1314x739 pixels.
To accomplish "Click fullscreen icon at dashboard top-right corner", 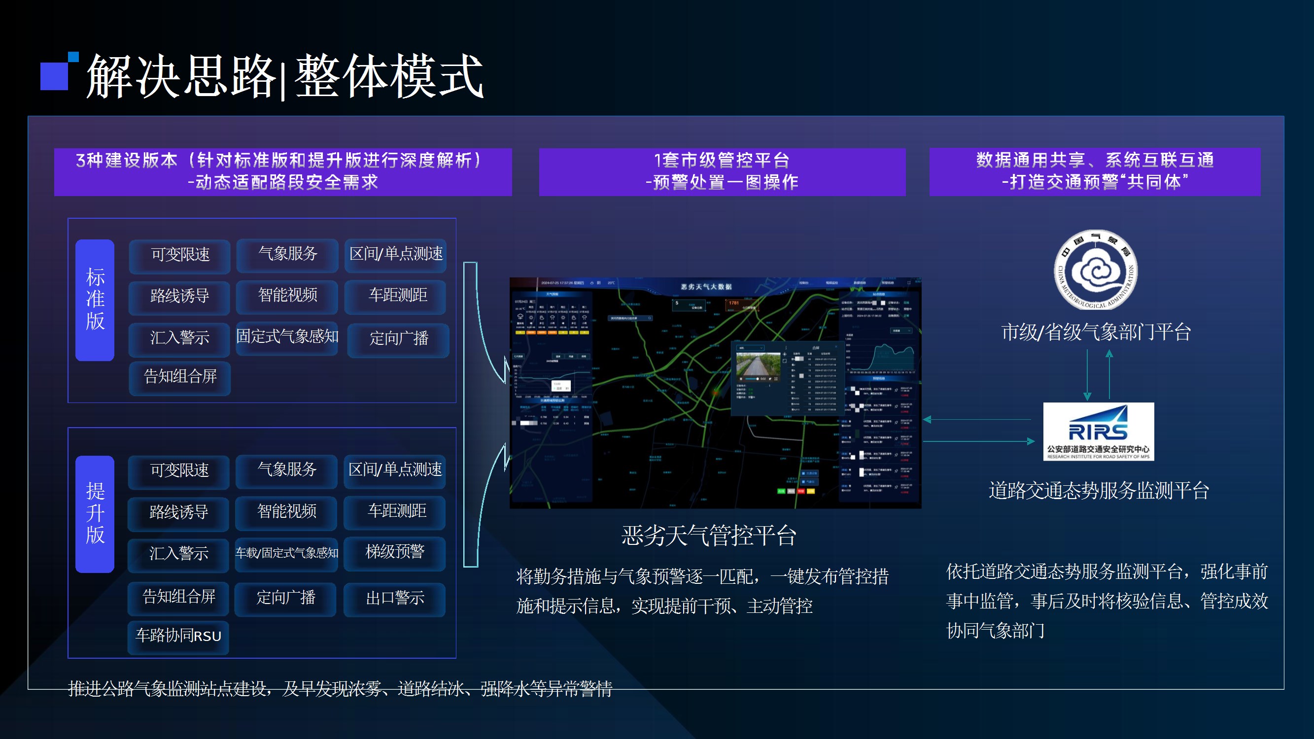I will 909,282.
